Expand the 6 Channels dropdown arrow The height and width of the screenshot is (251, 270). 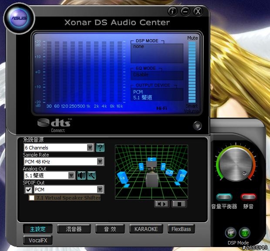pos(90,148)
